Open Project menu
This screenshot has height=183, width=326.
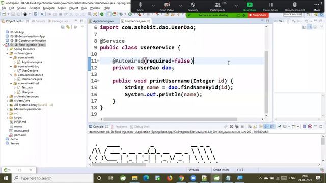click(x=74, y=8)
